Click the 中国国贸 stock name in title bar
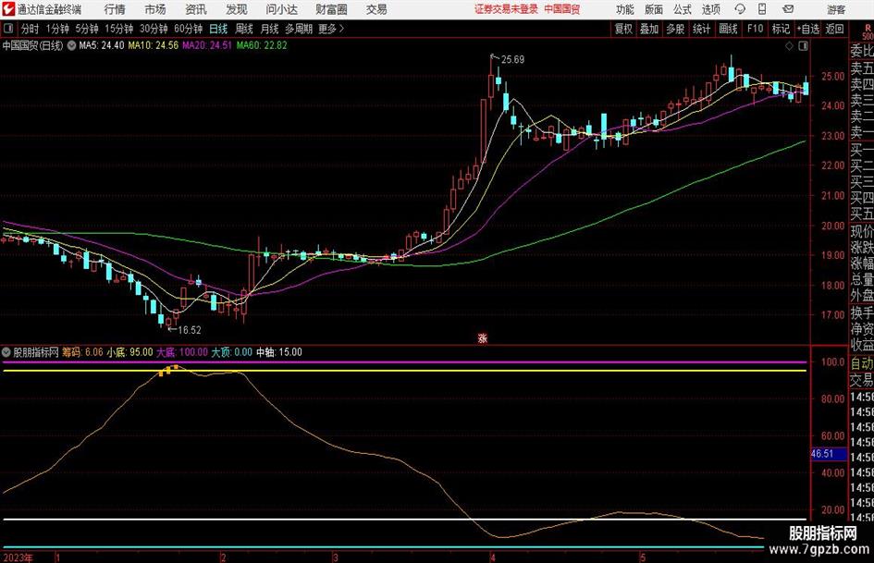The width and height of the screenshot is (874, 563). point(562,9)
